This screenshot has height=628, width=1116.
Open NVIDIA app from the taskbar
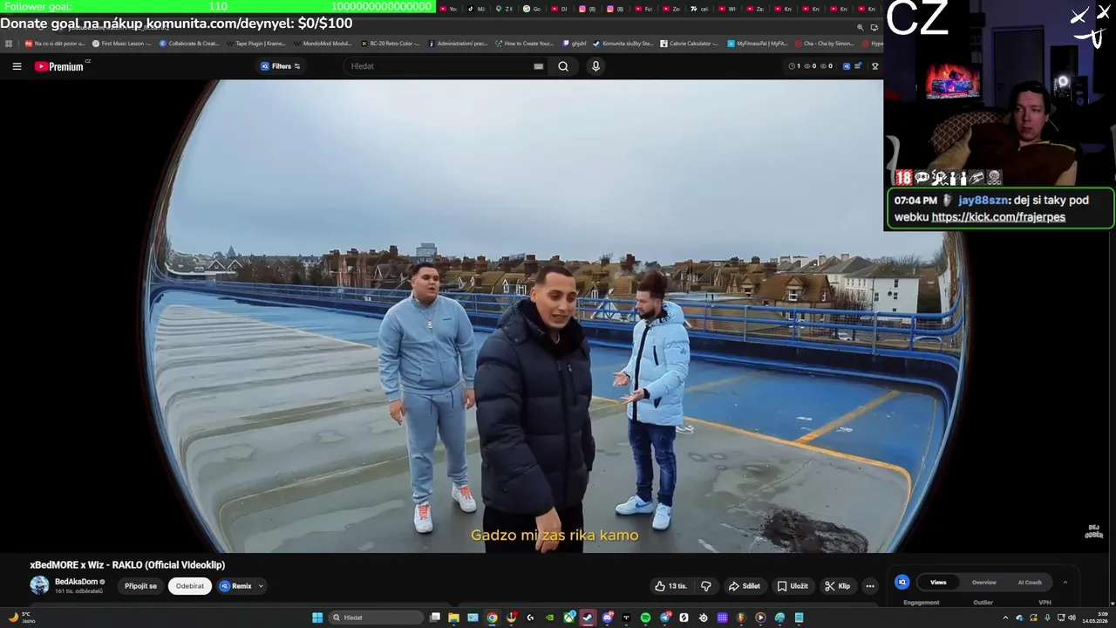(x=549, y=618)
